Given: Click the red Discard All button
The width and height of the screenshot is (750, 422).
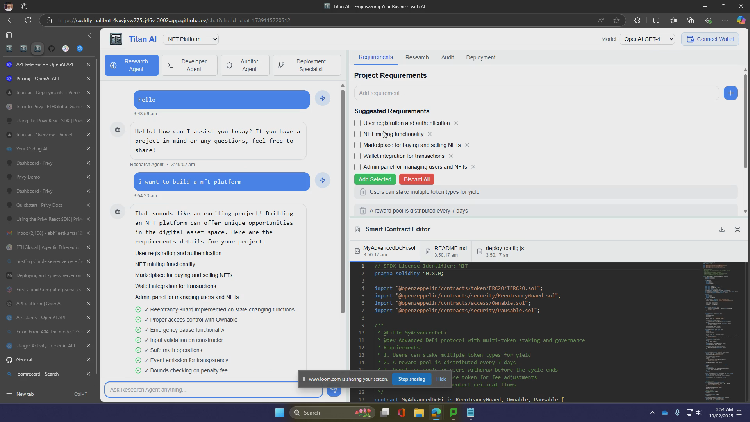Looking at the screenshot, I should point(416,179).
